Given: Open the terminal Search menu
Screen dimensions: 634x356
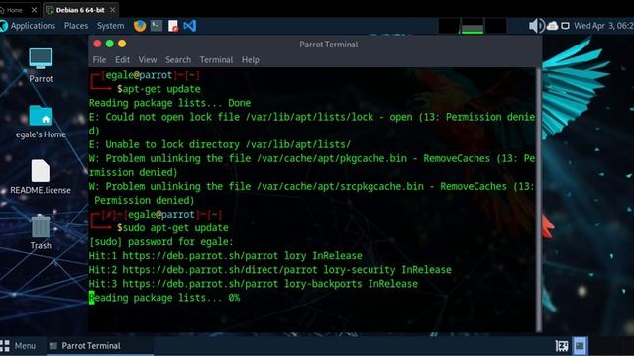Looking at the screenshot, I should pyautogui.click(x=178, y=60).
